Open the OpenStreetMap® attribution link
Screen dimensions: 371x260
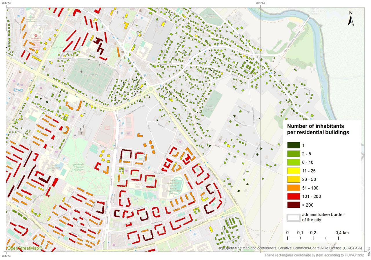pyautogui.click(x=25, y=248)
